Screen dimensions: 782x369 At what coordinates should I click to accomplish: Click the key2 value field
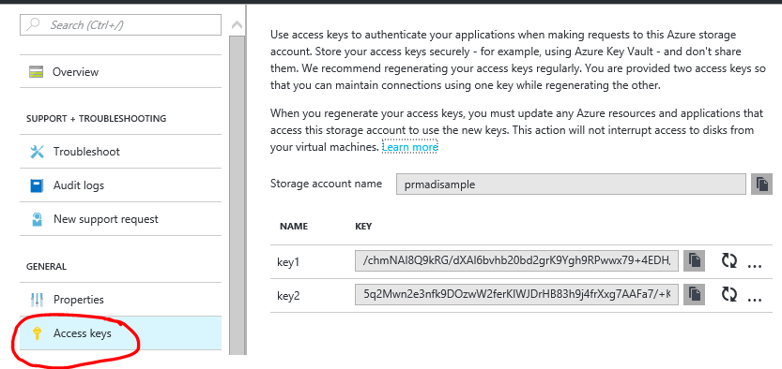click(516, 295)
